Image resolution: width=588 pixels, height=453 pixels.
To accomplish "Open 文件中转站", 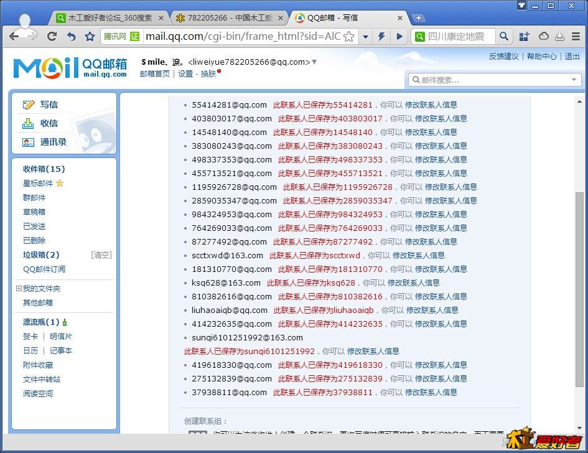I will (42, 379).
